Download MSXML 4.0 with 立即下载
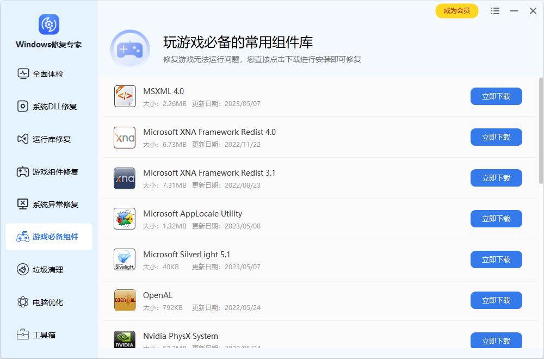Image resolution: width=544 pixels, height=359 pixels. 496,96
